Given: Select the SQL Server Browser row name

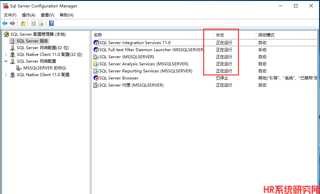Looking at the screenshot, I should coord(119,78).
